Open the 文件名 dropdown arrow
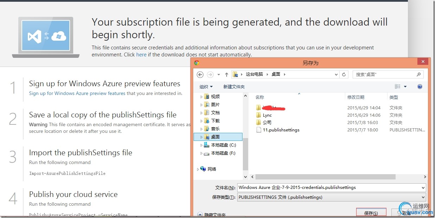Viewport: 435px width, 218px height. (423, 188)
